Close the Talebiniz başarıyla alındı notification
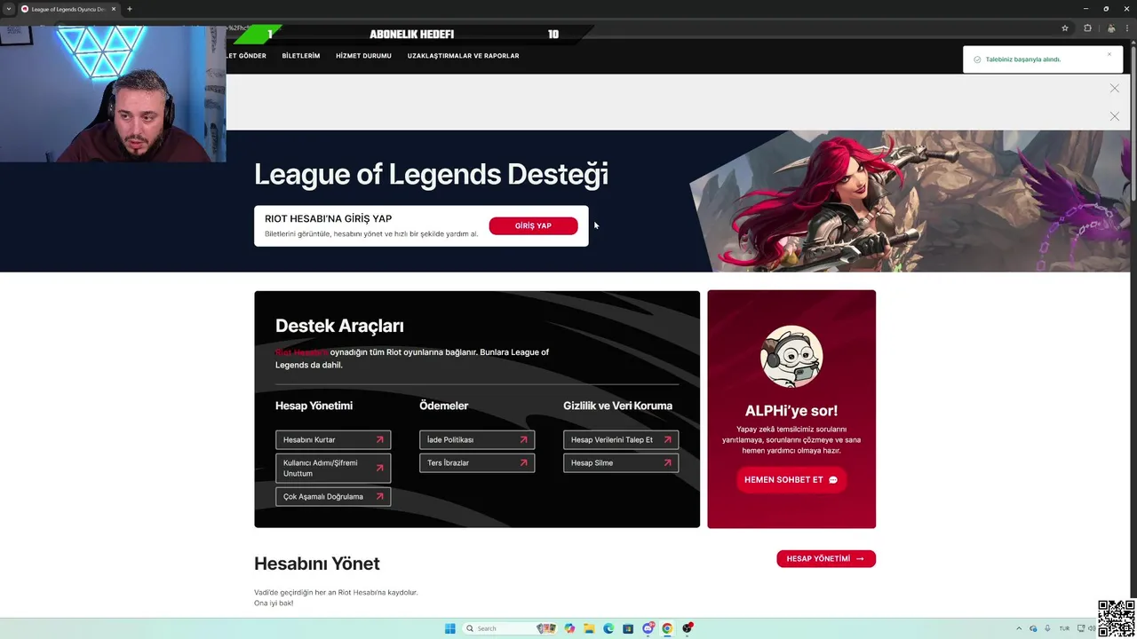This screenshot has width=1137, height=639. (x=1109, y=55)
